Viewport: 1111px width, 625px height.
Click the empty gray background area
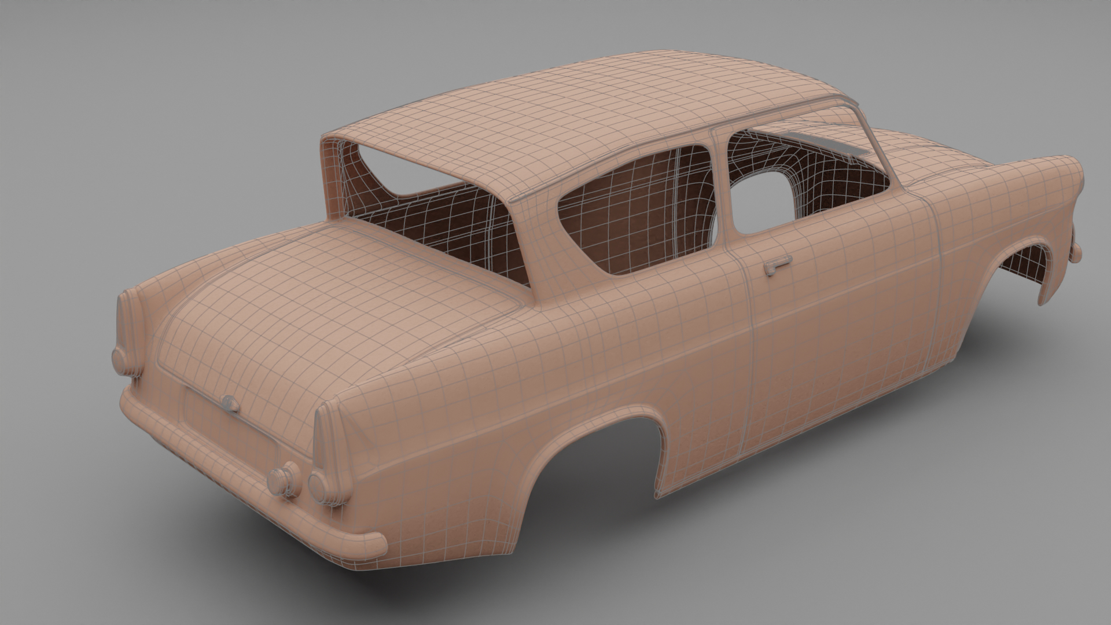click(174, 116)
